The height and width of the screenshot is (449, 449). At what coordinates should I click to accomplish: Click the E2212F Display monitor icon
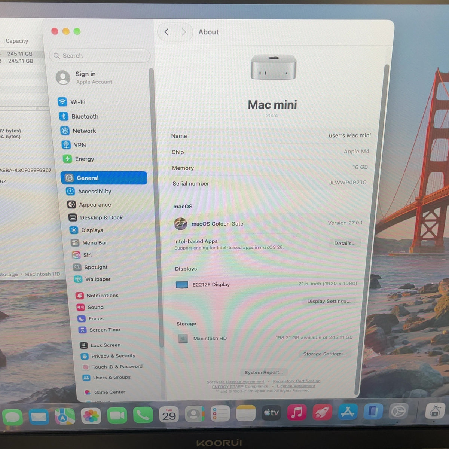182,285
